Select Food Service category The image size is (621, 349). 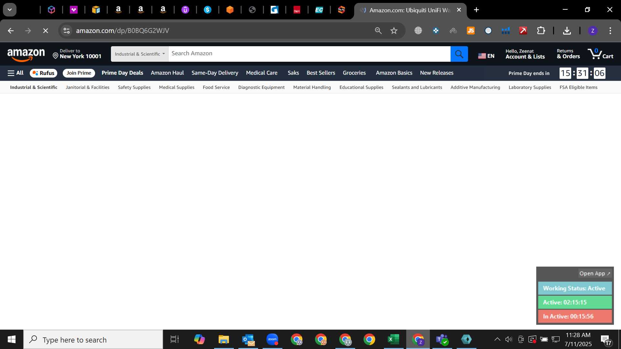[216, 87]
